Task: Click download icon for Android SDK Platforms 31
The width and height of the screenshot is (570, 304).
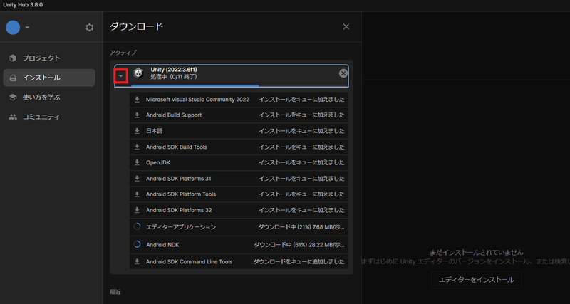Action: (137, 179)
